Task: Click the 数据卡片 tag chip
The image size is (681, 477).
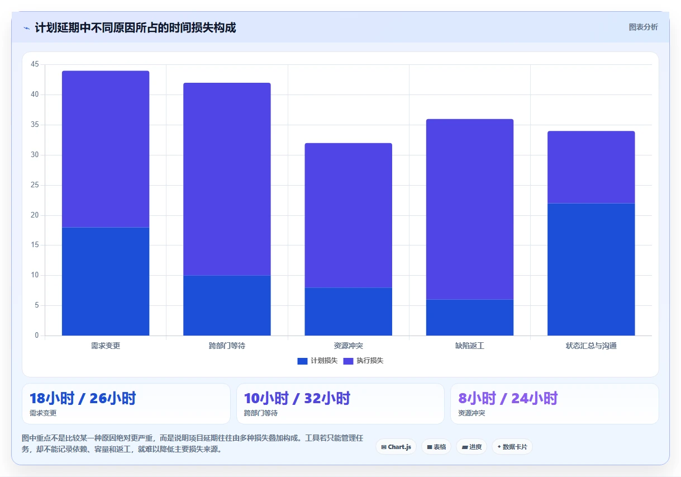Action: click(x=512, y=447)
